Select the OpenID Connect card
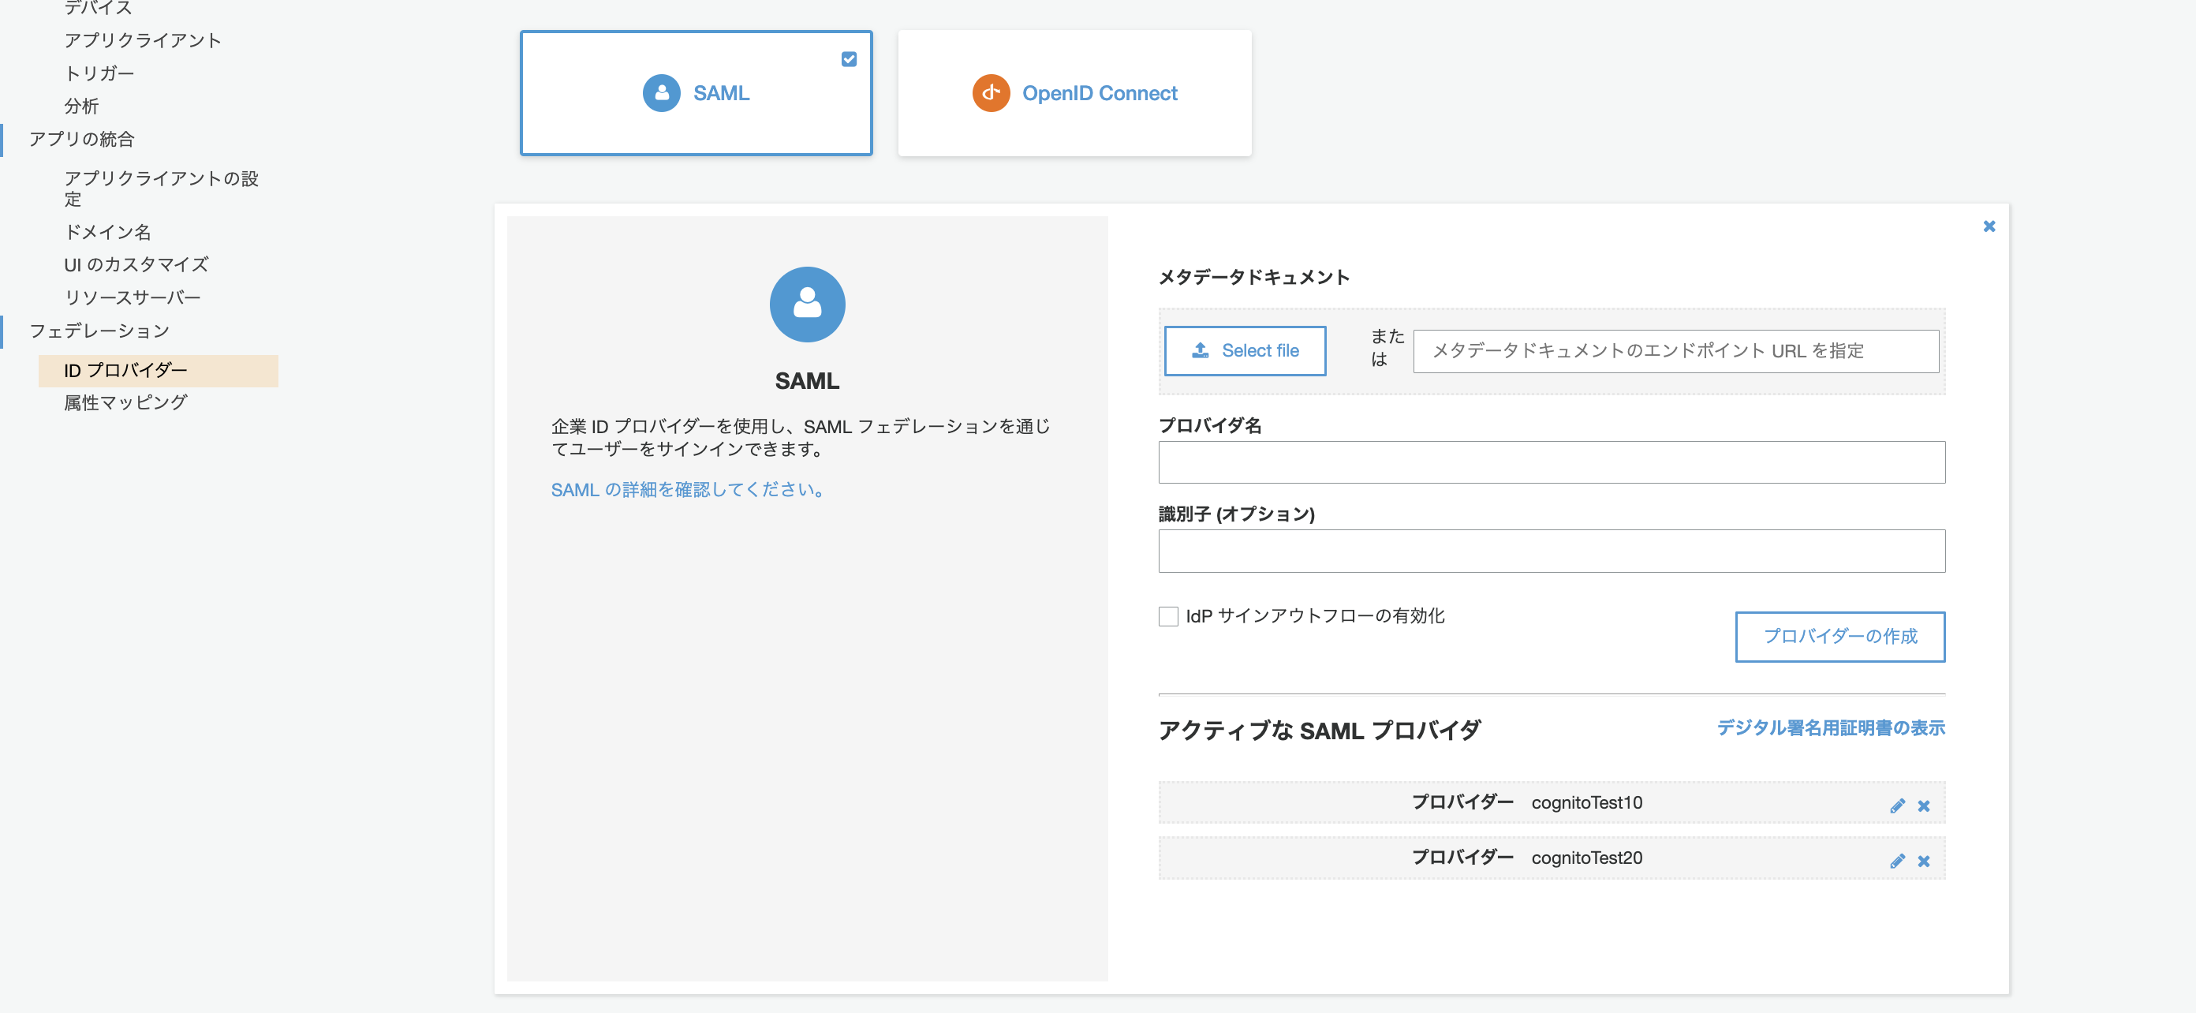2196x1013 pixels. tap(1075, 93)
